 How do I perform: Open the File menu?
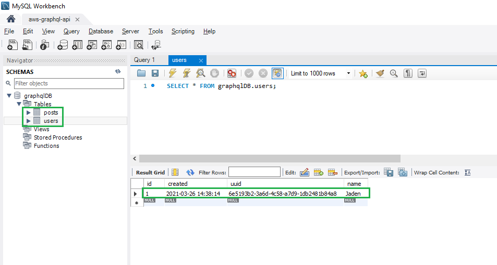(x=9, y=31)
